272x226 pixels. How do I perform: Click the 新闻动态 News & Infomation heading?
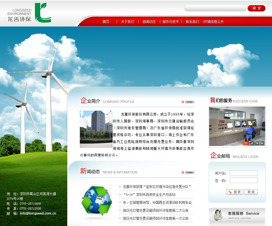pyautogui.click(x=109, y=171)
